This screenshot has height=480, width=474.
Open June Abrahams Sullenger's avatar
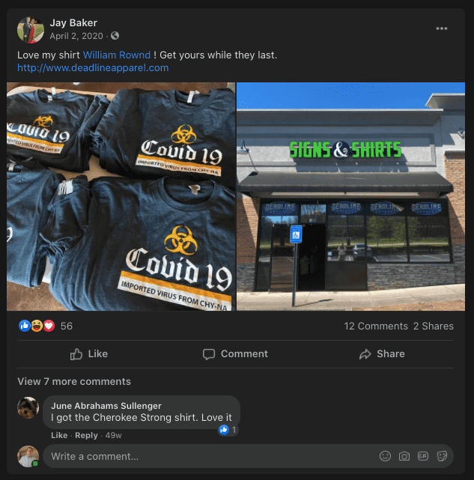coord(28,407)
